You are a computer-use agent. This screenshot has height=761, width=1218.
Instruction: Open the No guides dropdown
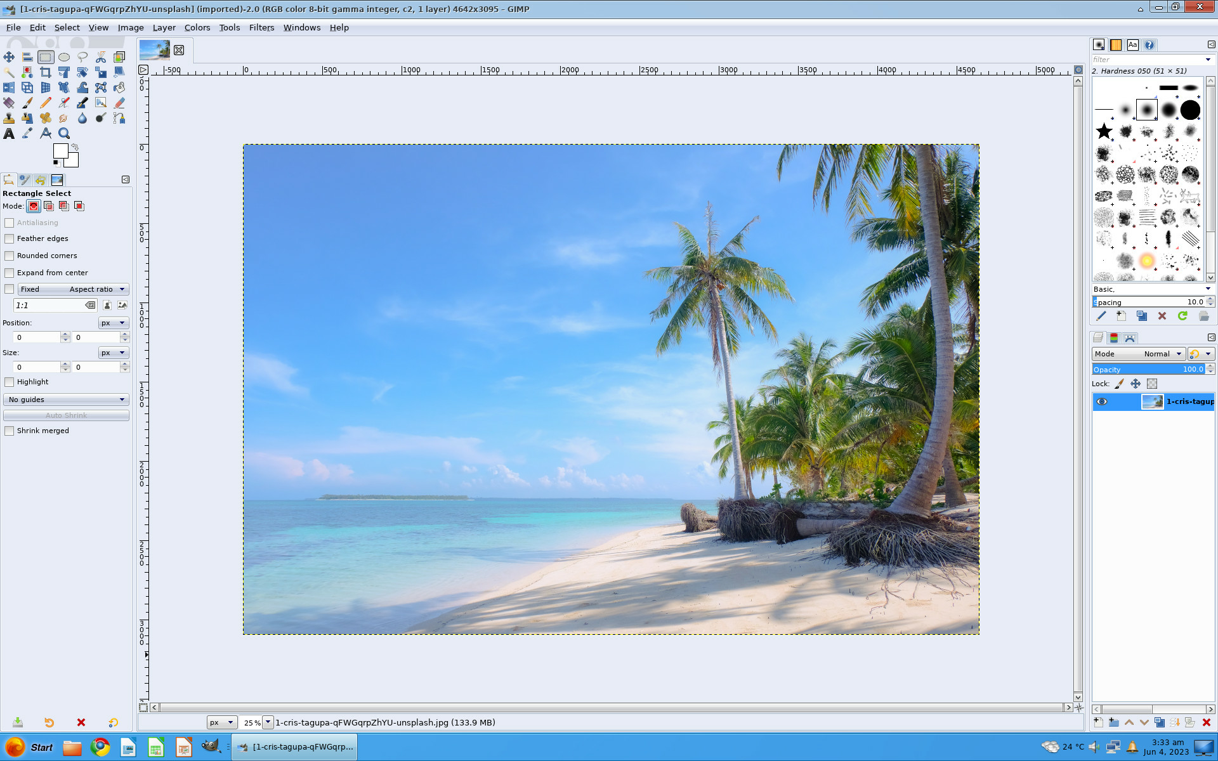pos(66,400)
